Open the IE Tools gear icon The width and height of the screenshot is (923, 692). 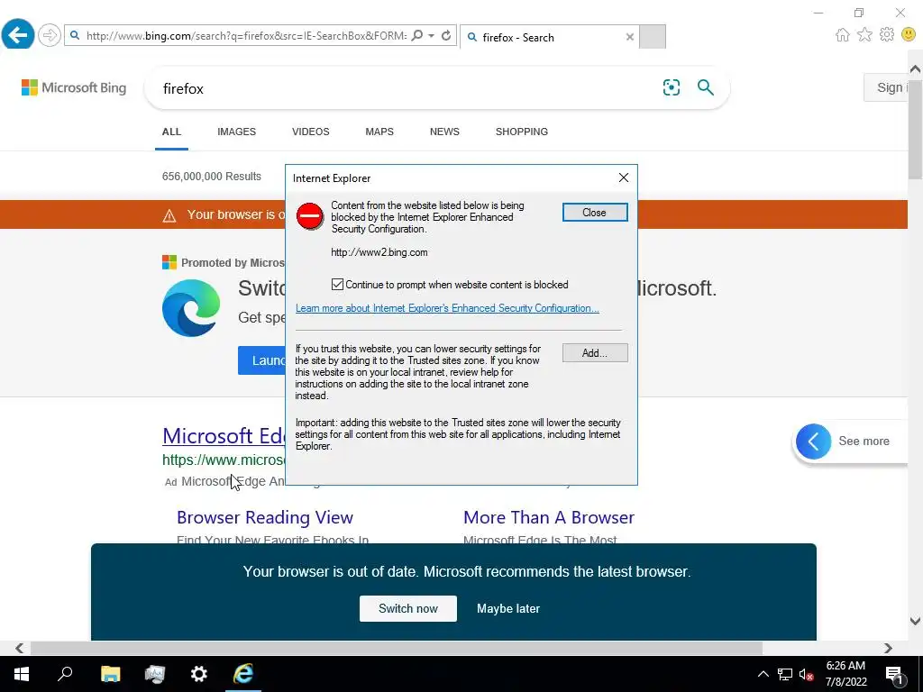[x=887, y=35]
